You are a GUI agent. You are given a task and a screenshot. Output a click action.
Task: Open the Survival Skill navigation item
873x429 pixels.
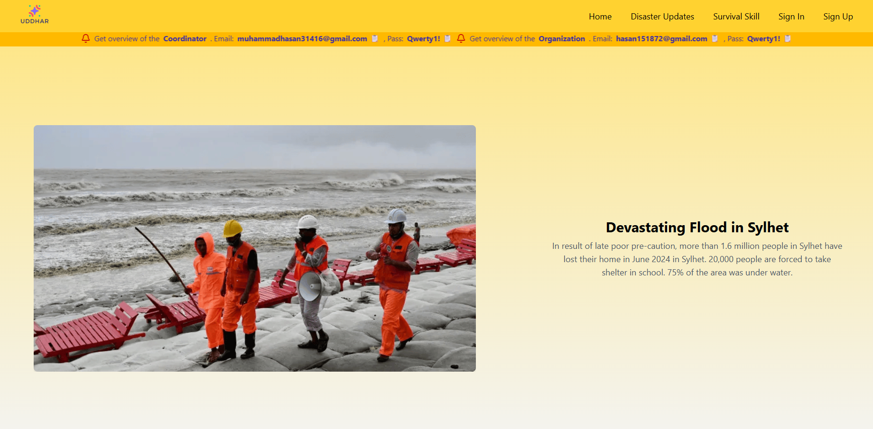736,16
